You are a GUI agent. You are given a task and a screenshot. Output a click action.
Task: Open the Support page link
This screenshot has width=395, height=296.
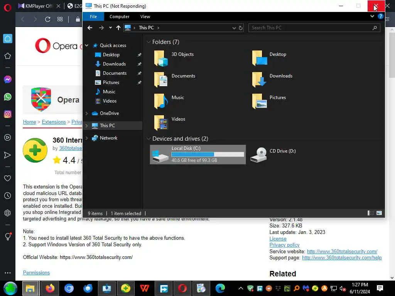tap(342, 258)
